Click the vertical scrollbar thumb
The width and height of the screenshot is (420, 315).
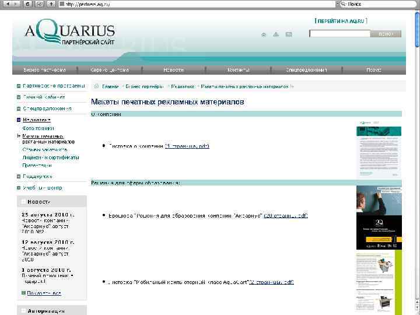417,30
